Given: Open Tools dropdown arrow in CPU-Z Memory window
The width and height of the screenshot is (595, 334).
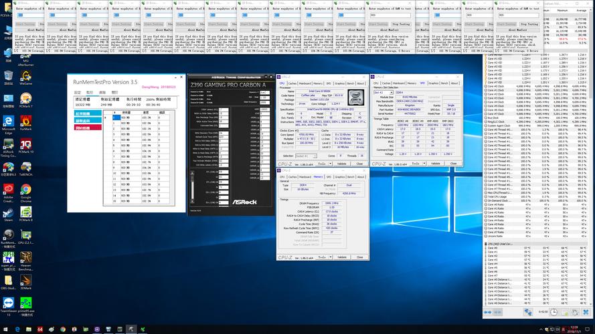Looking at the screenshot, I should click(331, 257).
